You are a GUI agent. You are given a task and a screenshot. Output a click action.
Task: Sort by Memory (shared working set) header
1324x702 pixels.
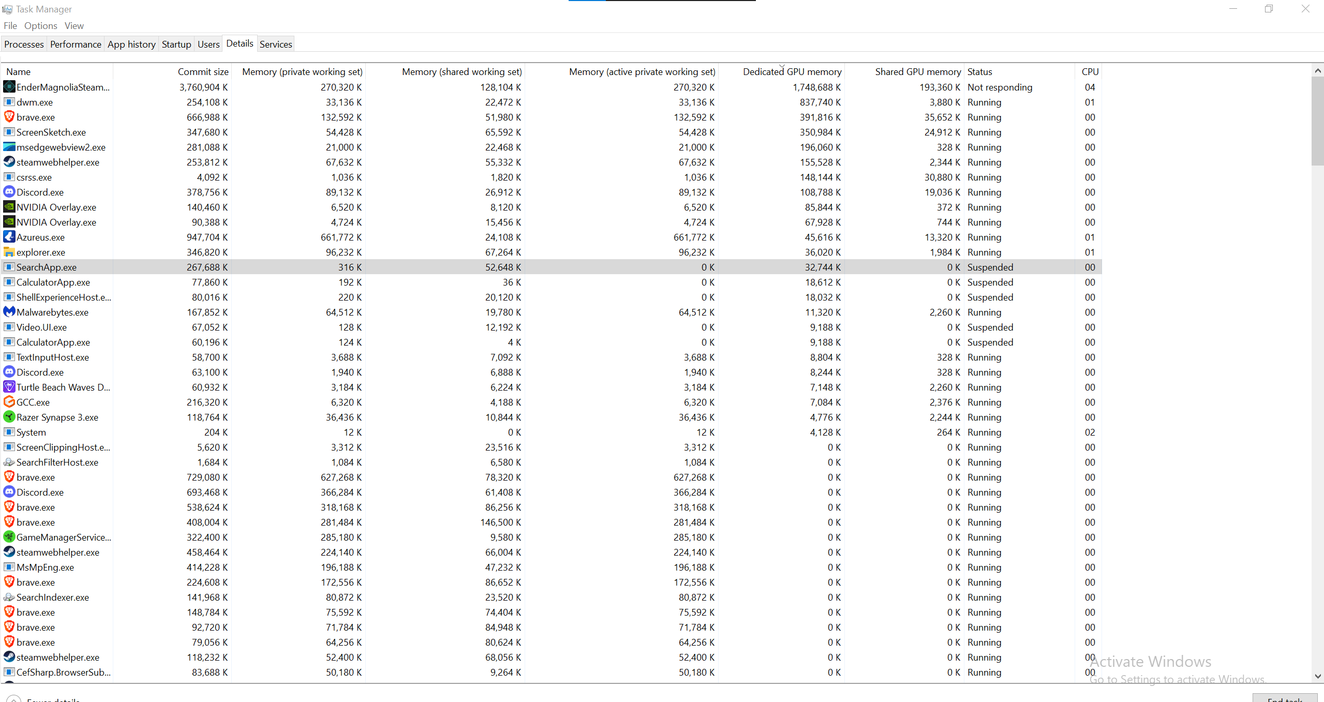point(445,72)
